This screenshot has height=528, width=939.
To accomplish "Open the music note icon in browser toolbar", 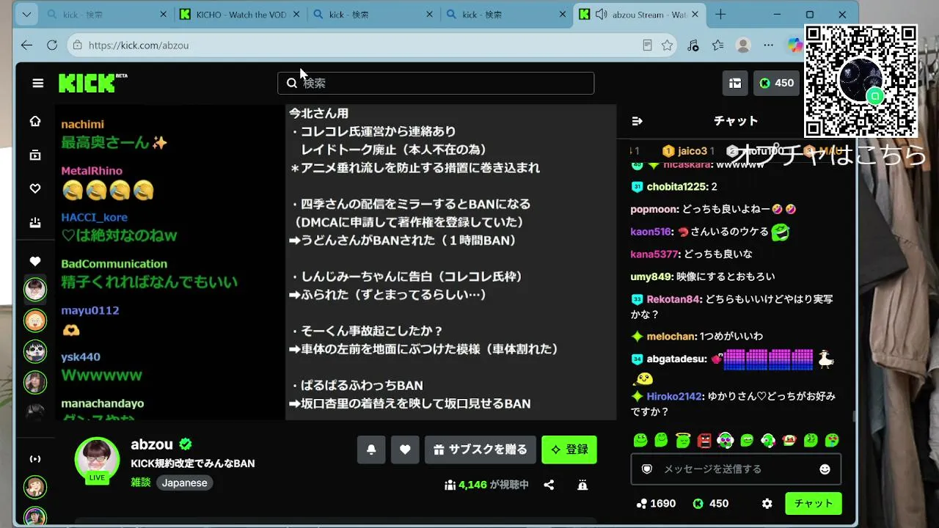I will coord(693,45).
